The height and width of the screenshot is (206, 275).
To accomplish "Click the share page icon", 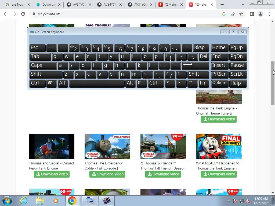I will (x=233, y=14).
